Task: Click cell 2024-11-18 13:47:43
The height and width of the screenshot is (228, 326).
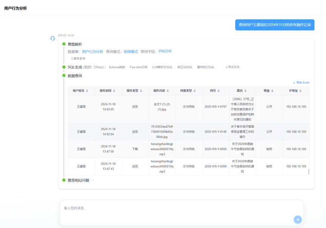Action: [108, 166]
